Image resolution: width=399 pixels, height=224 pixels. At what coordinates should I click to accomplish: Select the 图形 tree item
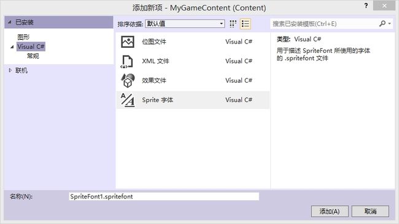click(23, 37)
